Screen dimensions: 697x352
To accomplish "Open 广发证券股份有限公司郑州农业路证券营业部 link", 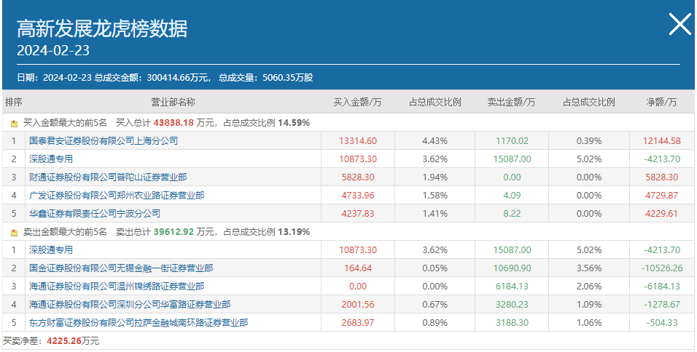I will click(117, 196).
